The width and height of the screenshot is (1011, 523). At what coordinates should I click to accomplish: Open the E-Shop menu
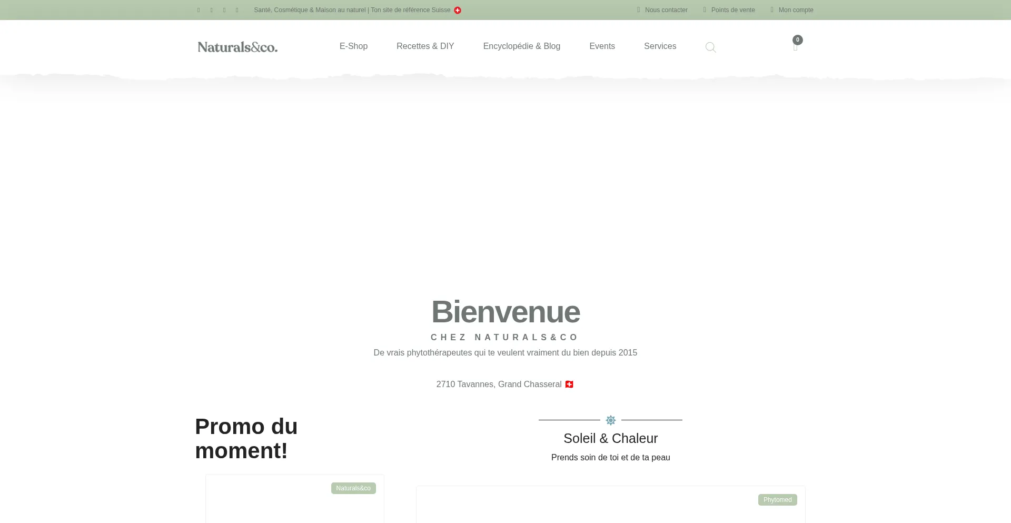click(353, 46)
